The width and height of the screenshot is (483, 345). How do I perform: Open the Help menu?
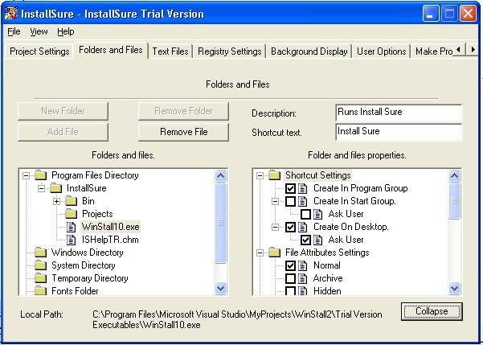tap(66, 31)
